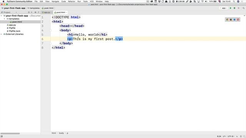
Task: Hide the Project tool window
Action: click(x=38, y=12)
